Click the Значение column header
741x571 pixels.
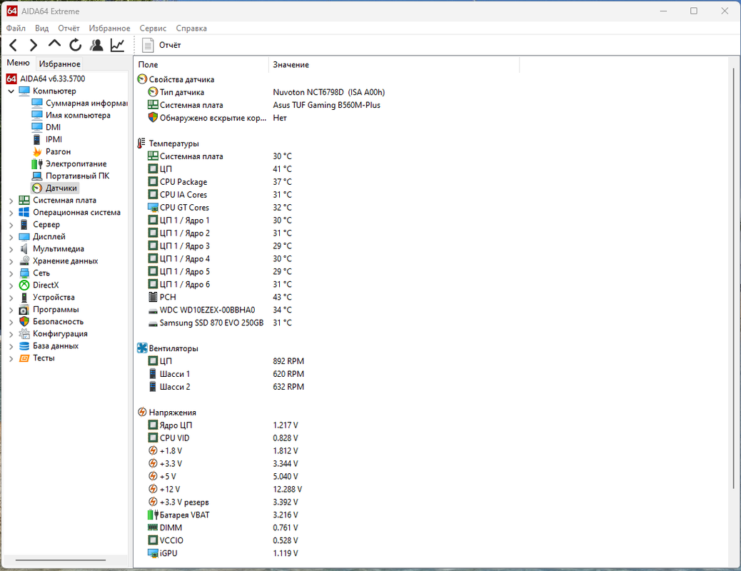click(394, 65)
